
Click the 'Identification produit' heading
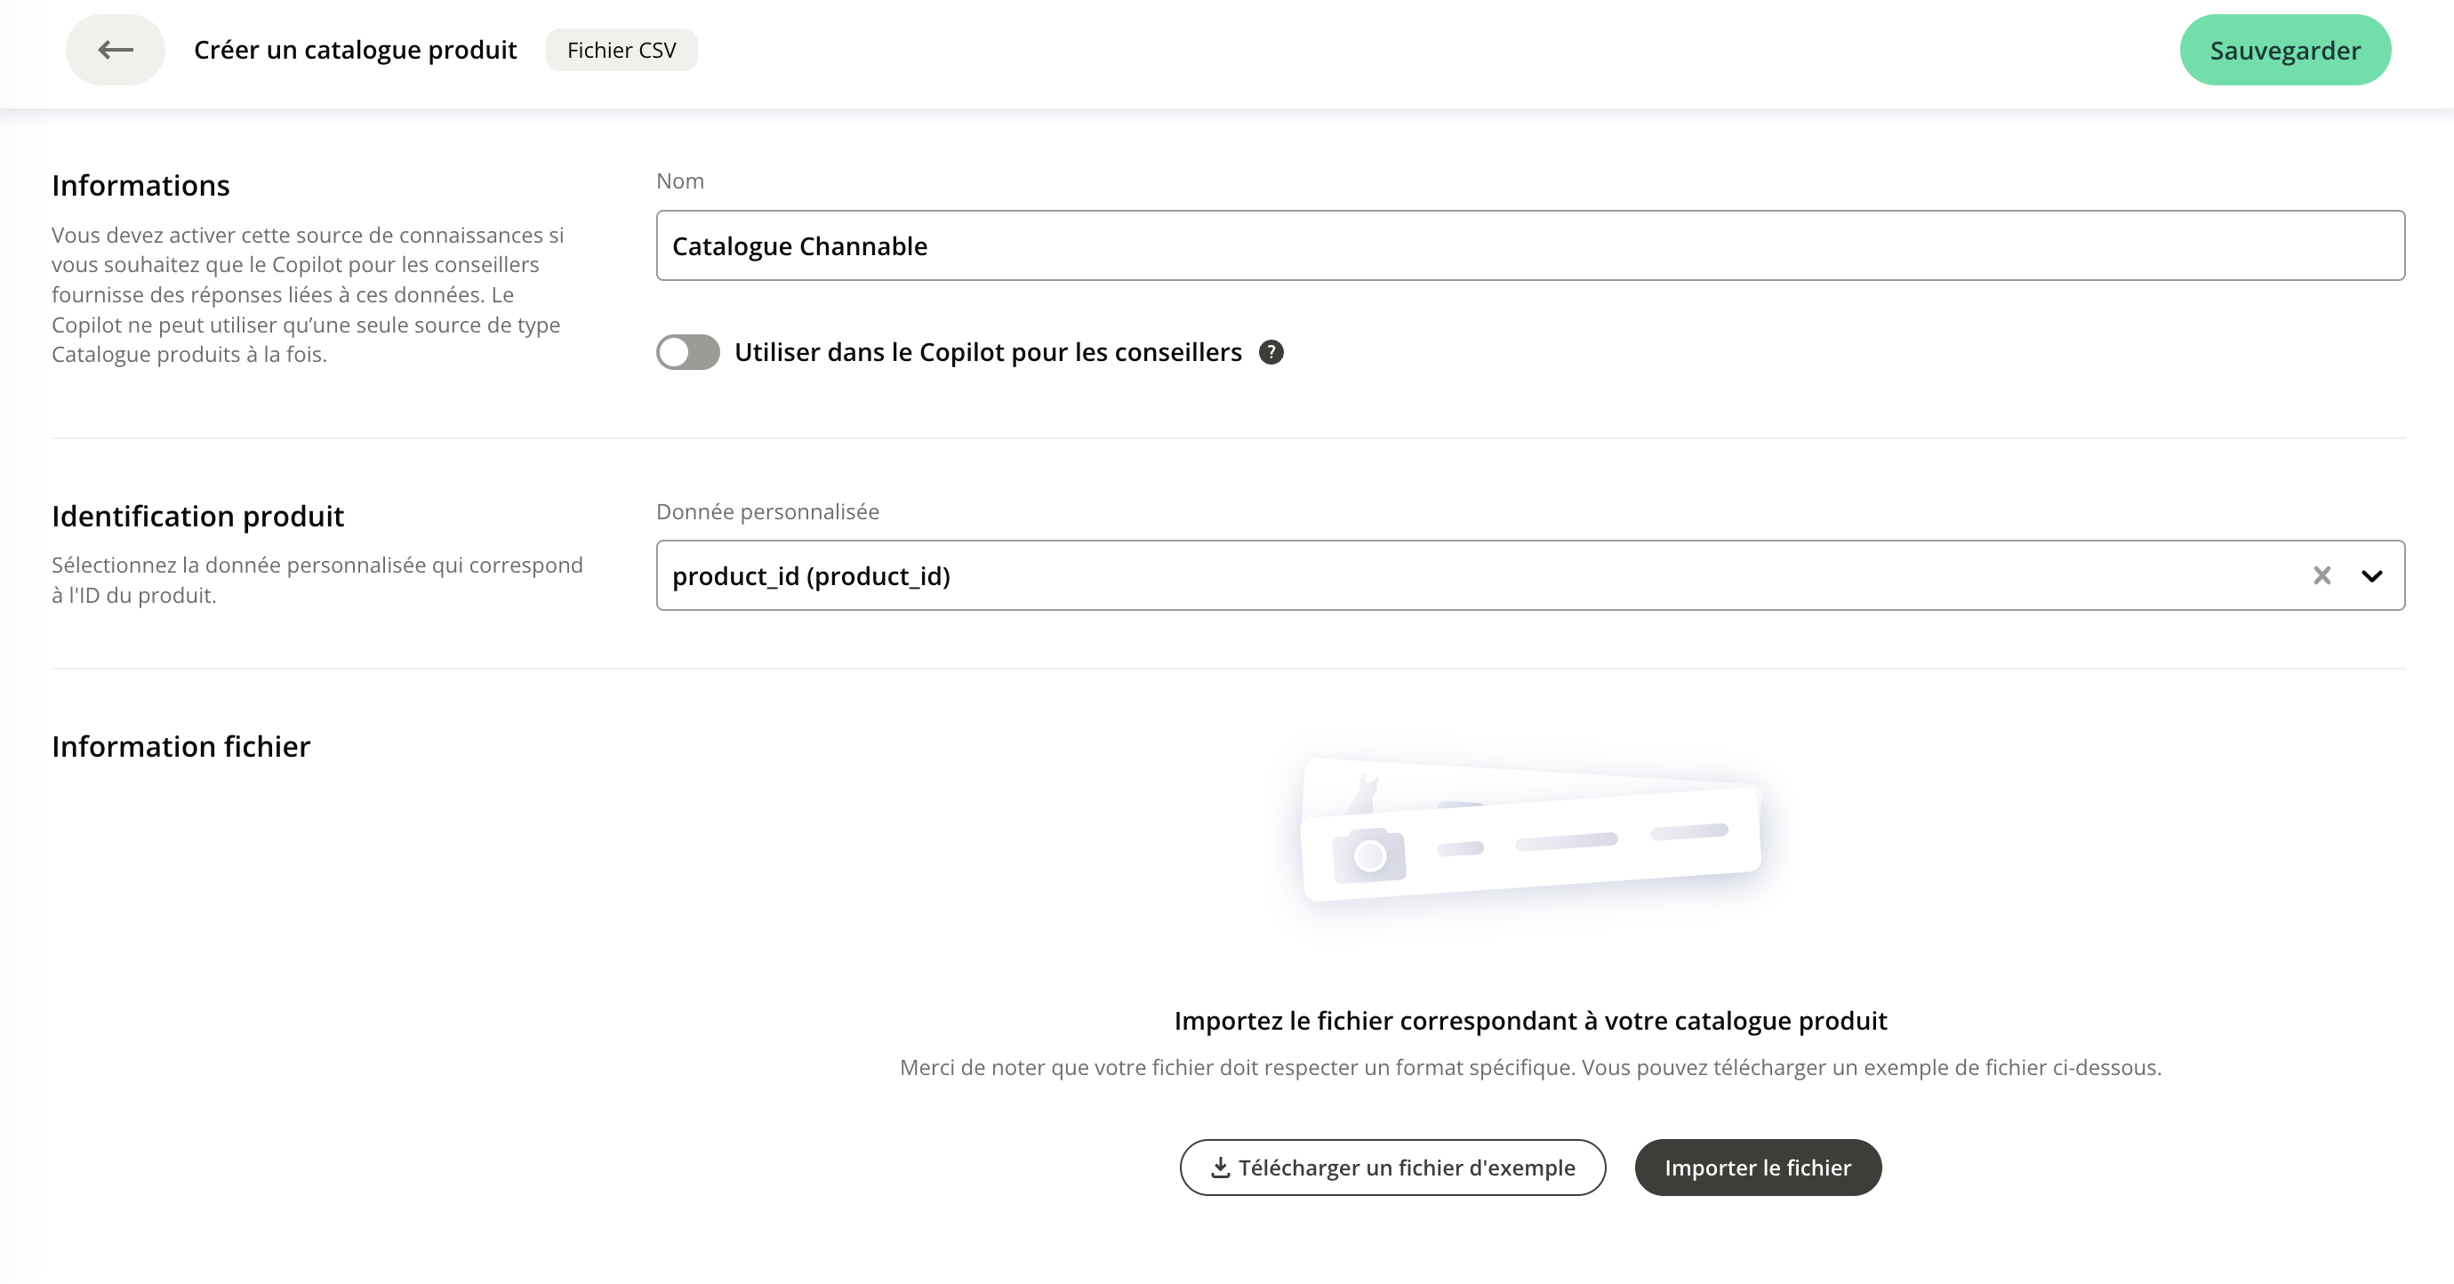point(198,516)
